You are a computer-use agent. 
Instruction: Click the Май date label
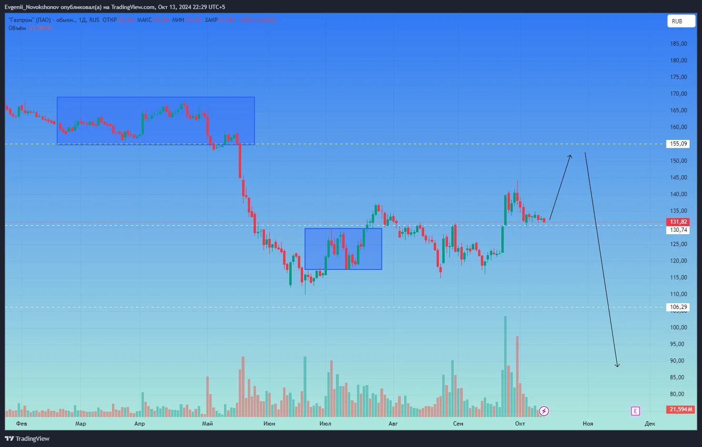pos(207,424)
